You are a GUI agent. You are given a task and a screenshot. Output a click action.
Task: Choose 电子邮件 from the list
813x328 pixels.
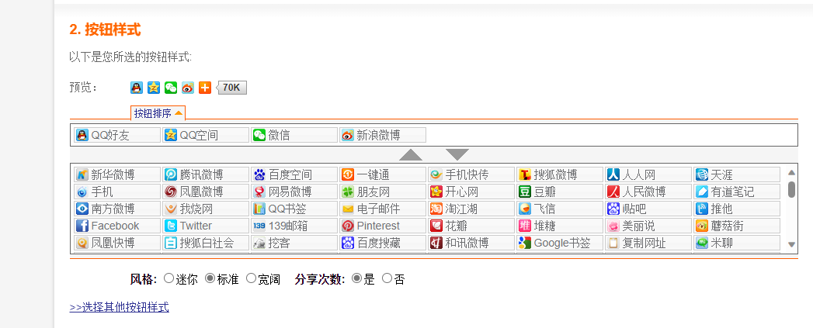point(383,209)
